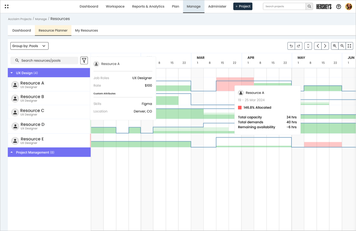Open the Administer menu item
Image resolution: width=356 pixels, height=231 pixels.
point(217,6)
